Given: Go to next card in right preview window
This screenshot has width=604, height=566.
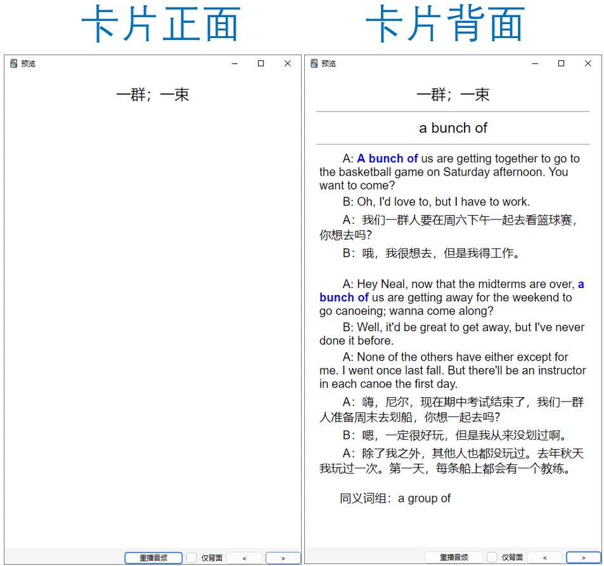Looking at the screenshot, I should pos(584,558).
